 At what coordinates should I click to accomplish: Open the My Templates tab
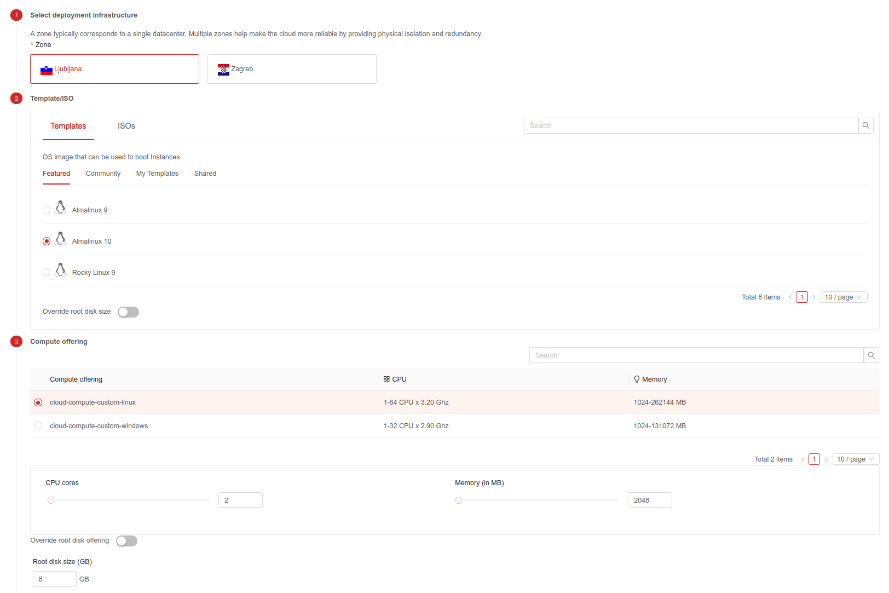[157, 174]
